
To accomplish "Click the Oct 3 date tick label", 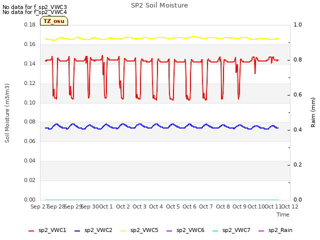I will pyautogui.click(x=139, y=206).
